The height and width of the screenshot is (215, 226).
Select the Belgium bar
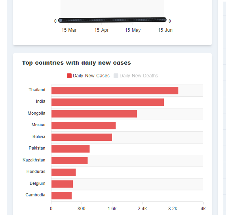pos(62,184)
